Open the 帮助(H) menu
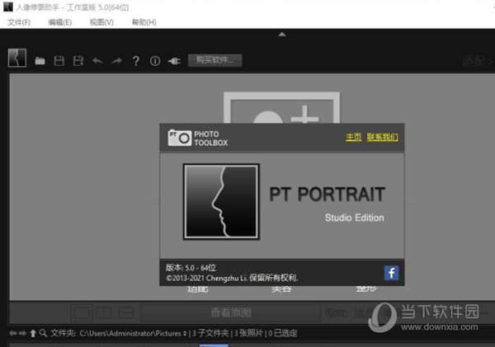Image resolution: width=495 pixels, height=347 pixels. (144, 22)
